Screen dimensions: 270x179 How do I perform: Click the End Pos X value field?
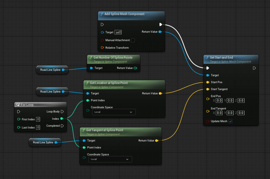(x=219, y=100)
